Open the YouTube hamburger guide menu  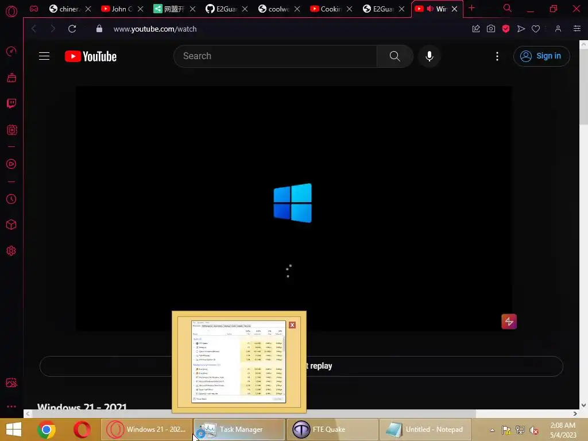tap(44, 56)
